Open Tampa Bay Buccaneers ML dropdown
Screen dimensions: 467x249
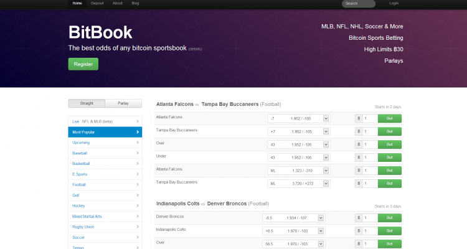(299, 184)
